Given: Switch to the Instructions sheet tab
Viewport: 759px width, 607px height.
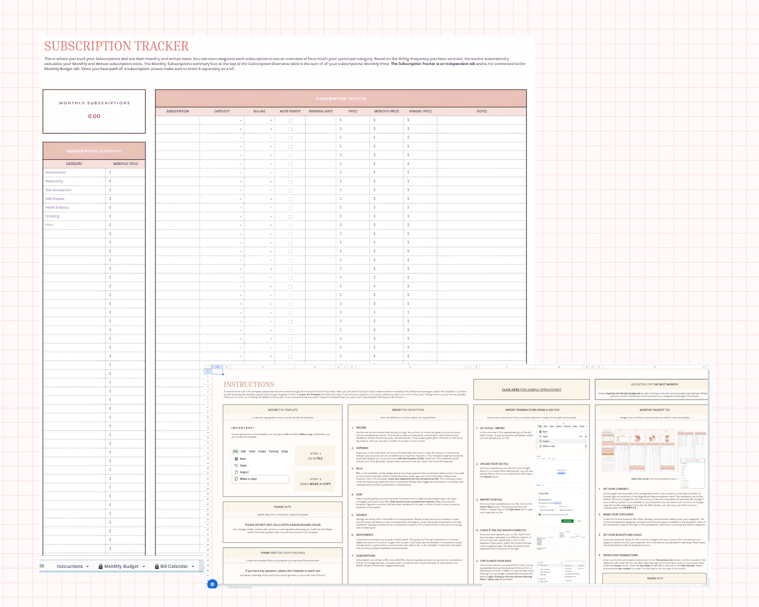Looking at the screenshot, I should pos(70,567).
